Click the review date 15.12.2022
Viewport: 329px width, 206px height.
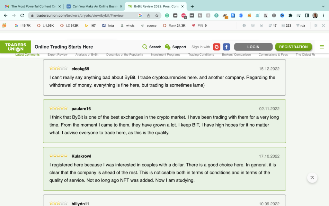pos(269,69)
